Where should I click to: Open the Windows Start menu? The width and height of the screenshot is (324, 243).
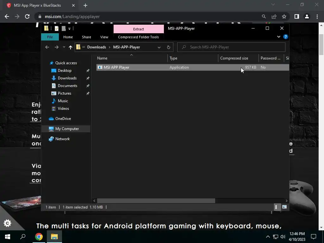tap(8, 237)
